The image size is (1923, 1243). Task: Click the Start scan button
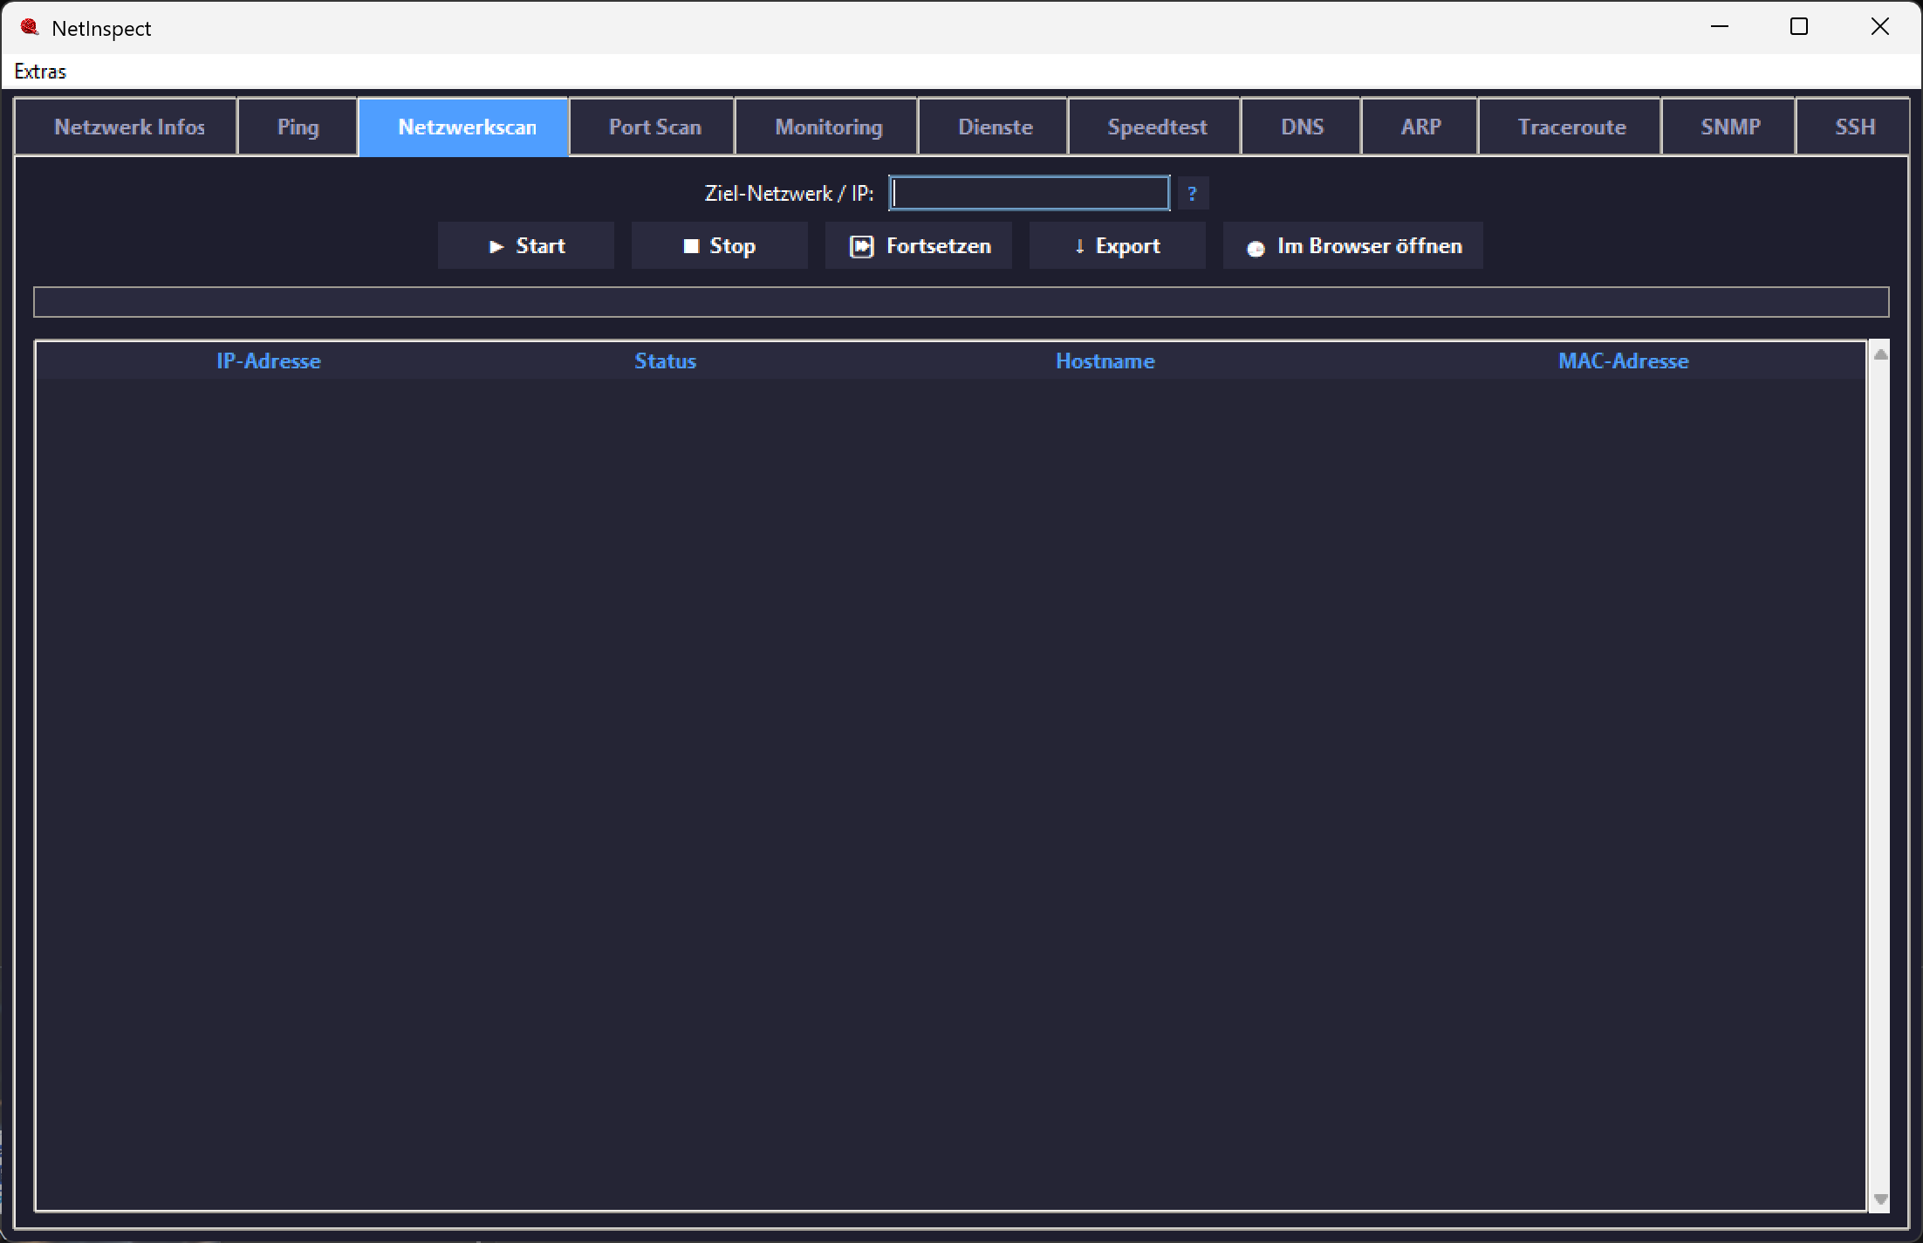click(526, 246)
